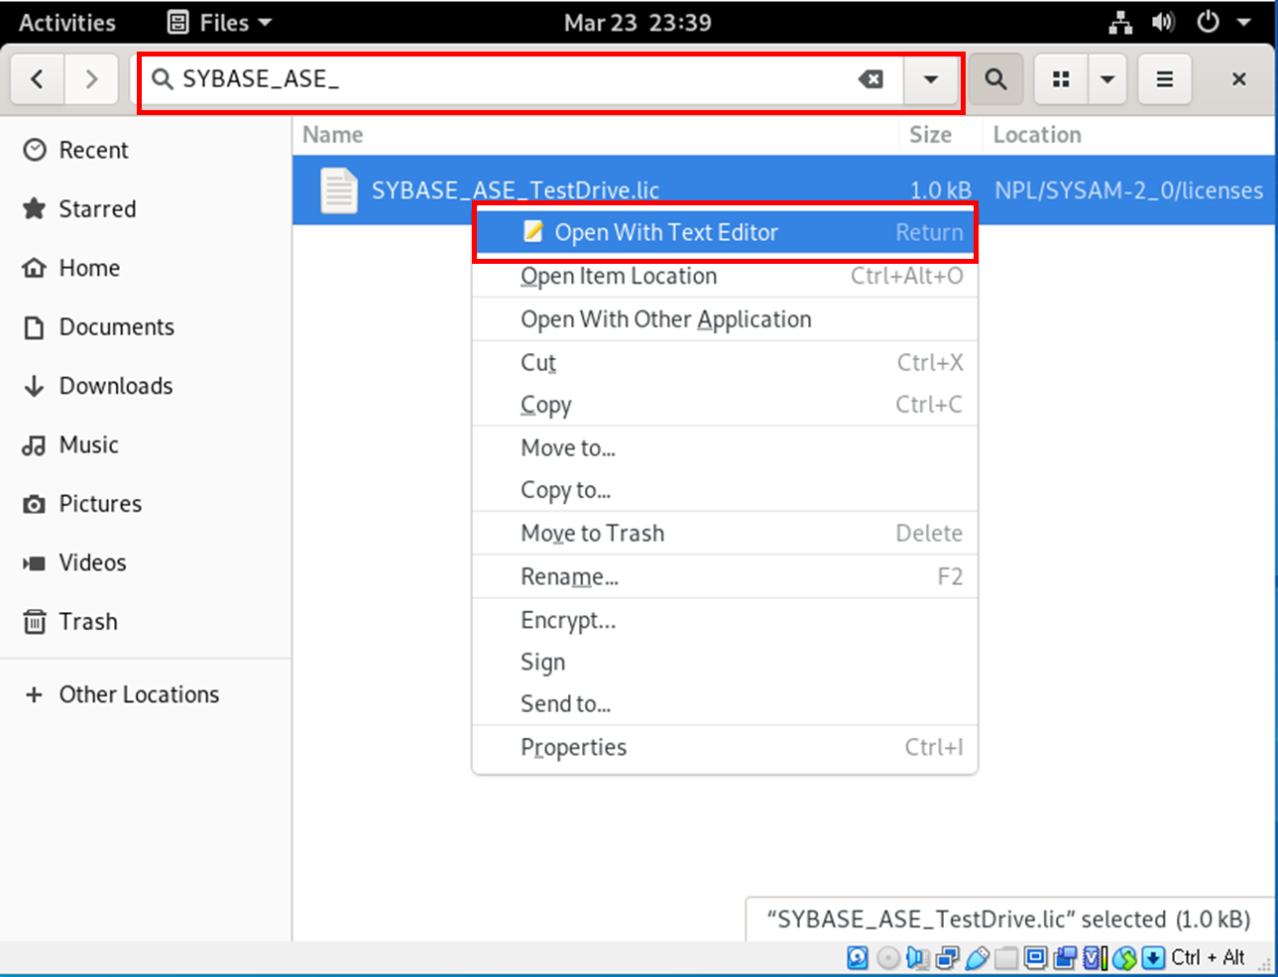Expand the system menu arrow in top bar

pyautogui.click(x=1243, y=22)
